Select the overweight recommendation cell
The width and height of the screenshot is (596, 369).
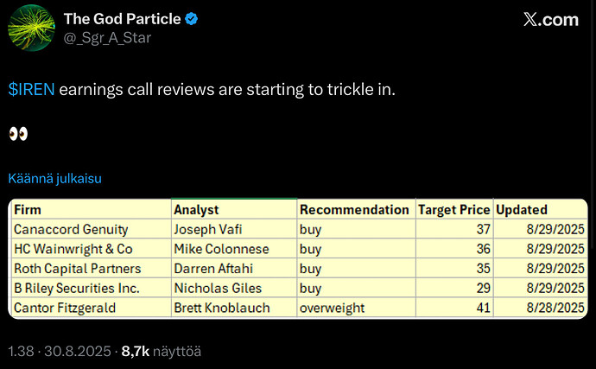pyautogui.click(x=334, y=308)
